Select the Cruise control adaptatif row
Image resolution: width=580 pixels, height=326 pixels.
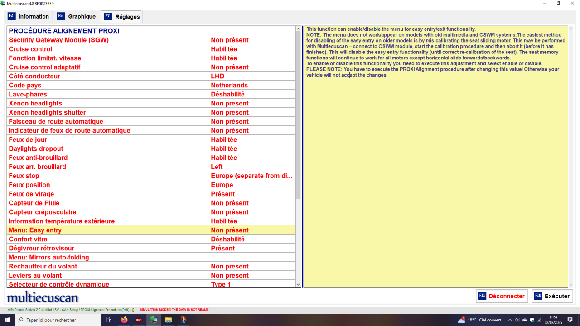point(151,67)
